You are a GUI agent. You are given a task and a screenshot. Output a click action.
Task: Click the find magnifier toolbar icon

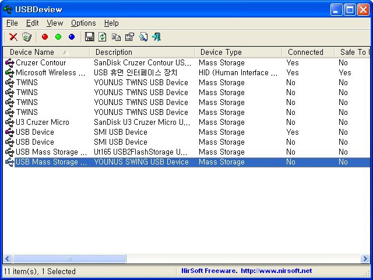pyautogui.click(x=143, y=37)
